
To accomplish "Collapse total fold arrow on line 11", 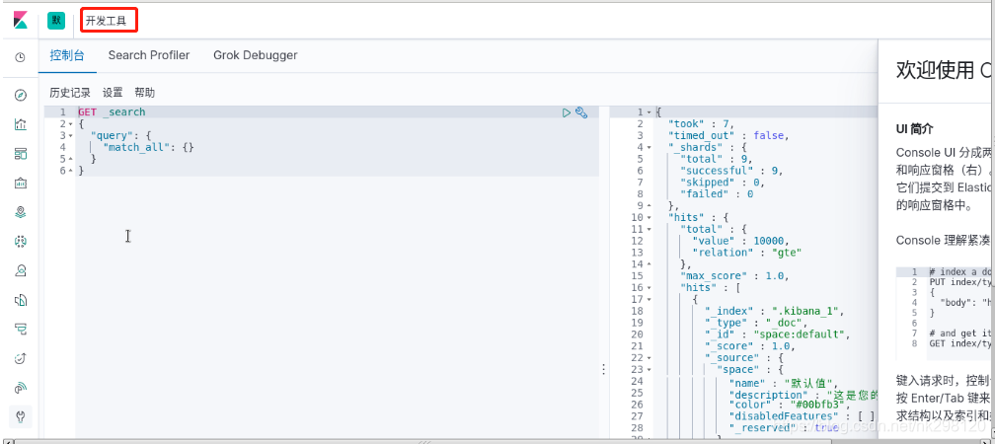I will [650, 229].
